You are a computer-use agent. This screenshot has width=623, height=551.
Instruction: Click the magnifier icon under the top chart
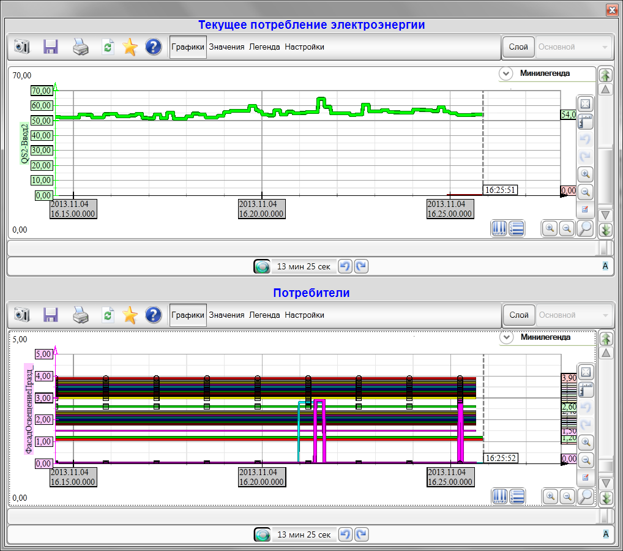[586, 228]
